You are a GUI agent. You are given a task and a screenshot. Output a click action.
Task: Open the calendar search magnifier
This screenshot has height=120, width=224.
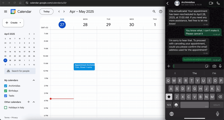(154, 11)
